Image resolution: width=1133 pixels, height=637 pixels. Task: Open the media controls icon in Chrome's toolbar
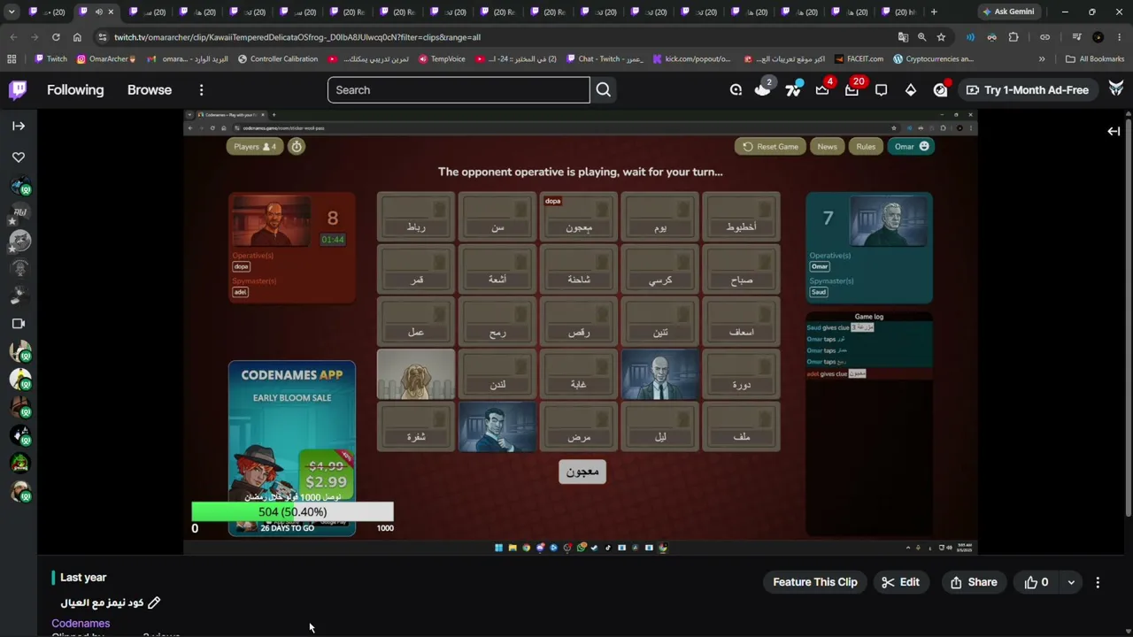pyautogui.click(x=1076, y=37)
